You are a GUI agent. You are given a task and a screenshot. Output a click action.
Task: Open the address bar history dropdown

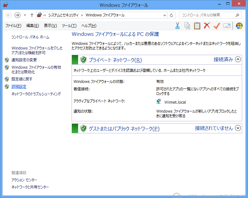pyautogui.click(x=164, y=15)
